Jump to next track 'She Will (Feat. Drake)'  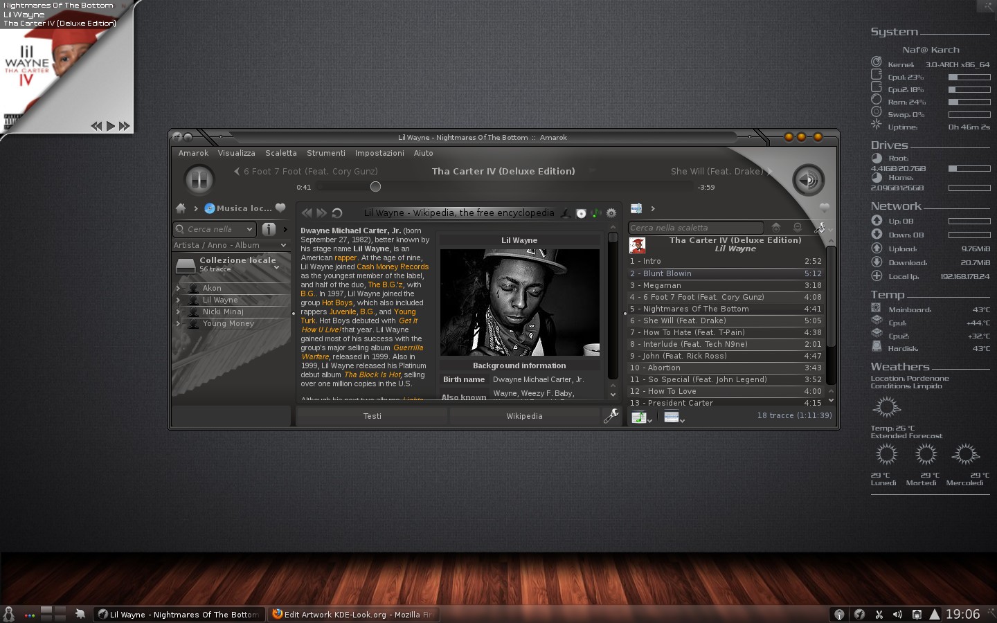pyautogui.click(x=720, y=171)
